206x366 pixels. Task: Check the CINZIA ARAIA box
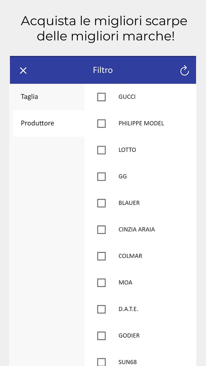pos(101,230)
